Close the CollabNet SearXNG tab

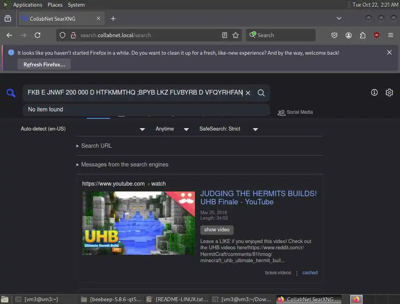point(98,18)
